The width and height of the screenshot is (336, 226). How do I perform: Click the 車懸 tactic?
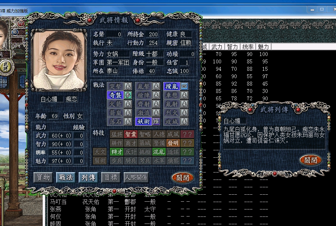tap(172, 95)
